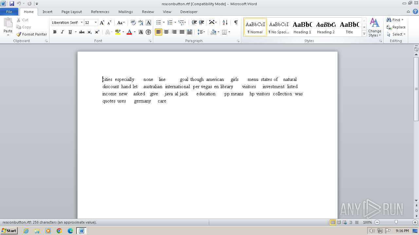
Task: Switch to Web Layout view
Action: click(345, 222)
